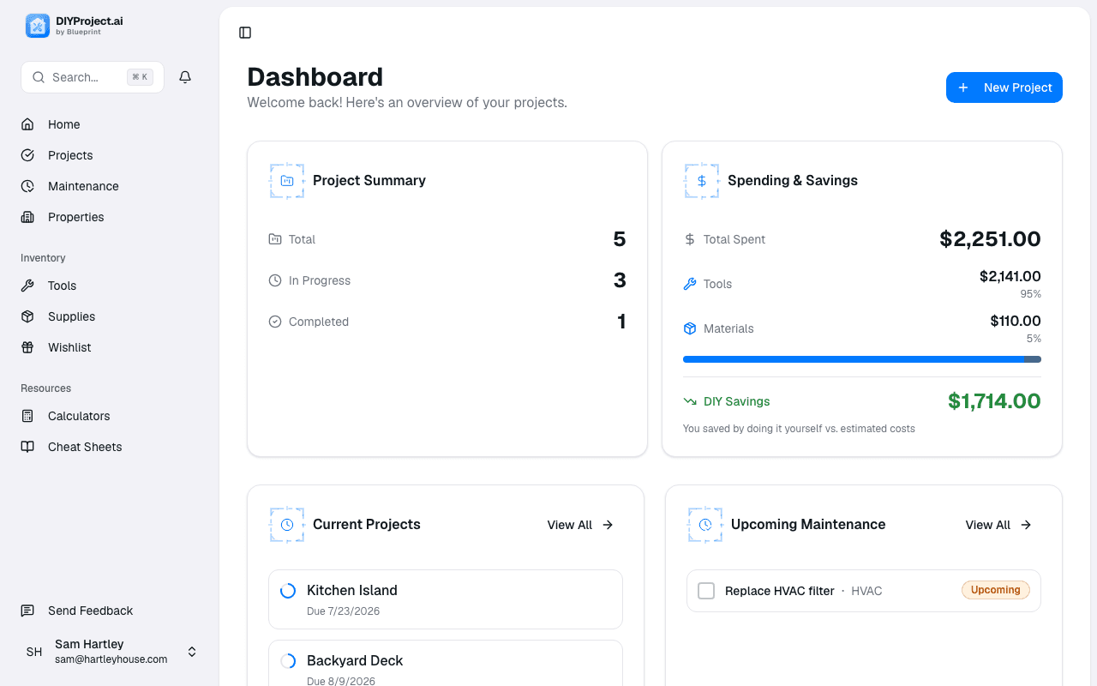Click the Cheat Sheets book icon
1097x686 pixels.
click(x=27, y=447)
